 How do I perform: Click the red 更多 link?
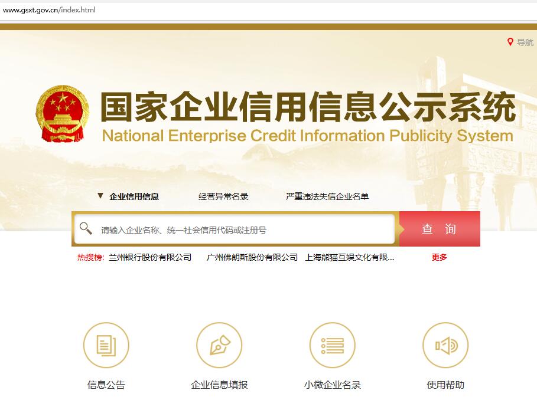440,257
